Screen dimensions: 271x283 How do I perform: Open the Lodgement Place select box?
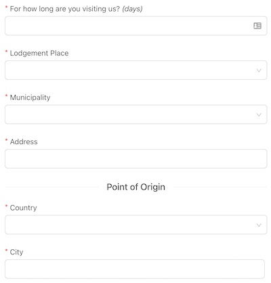[135, 70]
